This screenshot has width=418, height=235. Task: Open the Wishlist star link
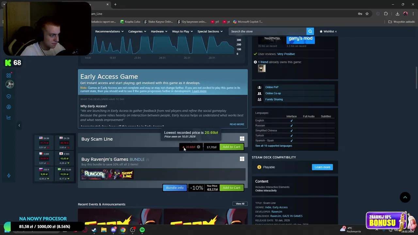coord(328,31)
